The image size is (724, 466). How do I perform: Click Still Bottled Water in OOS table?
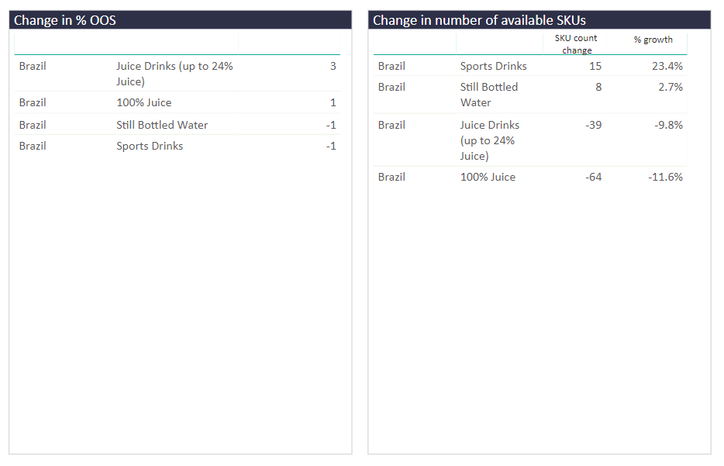162,125
